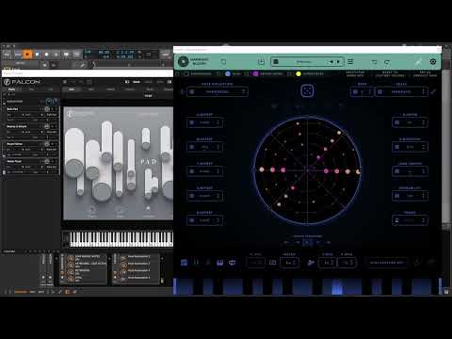Image resolution: width=452 pixels, height=339 pixels.
Task: Click the highlighted blue key on the plugin keyboard strip
Action: point(337,287)
